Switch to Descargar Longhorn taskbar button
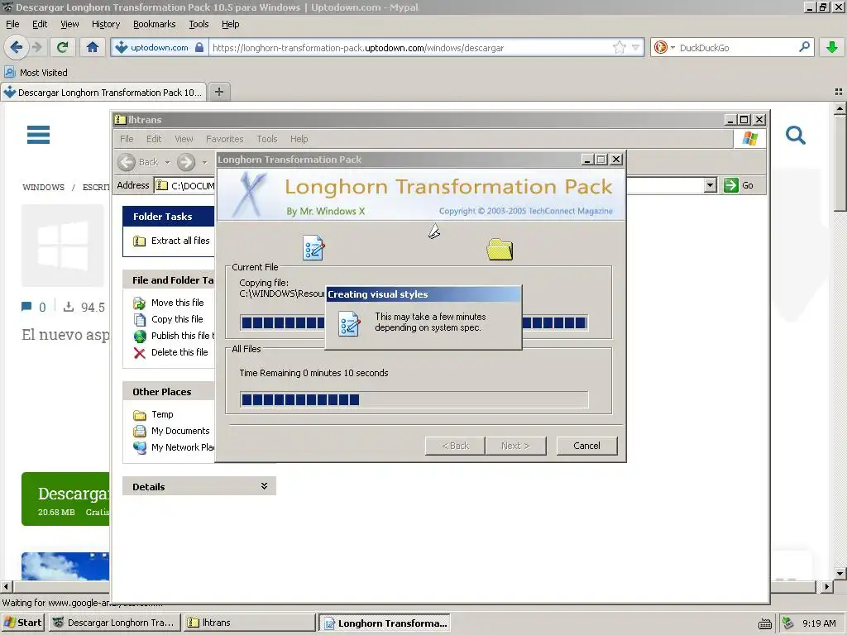 tap(114, 623)
